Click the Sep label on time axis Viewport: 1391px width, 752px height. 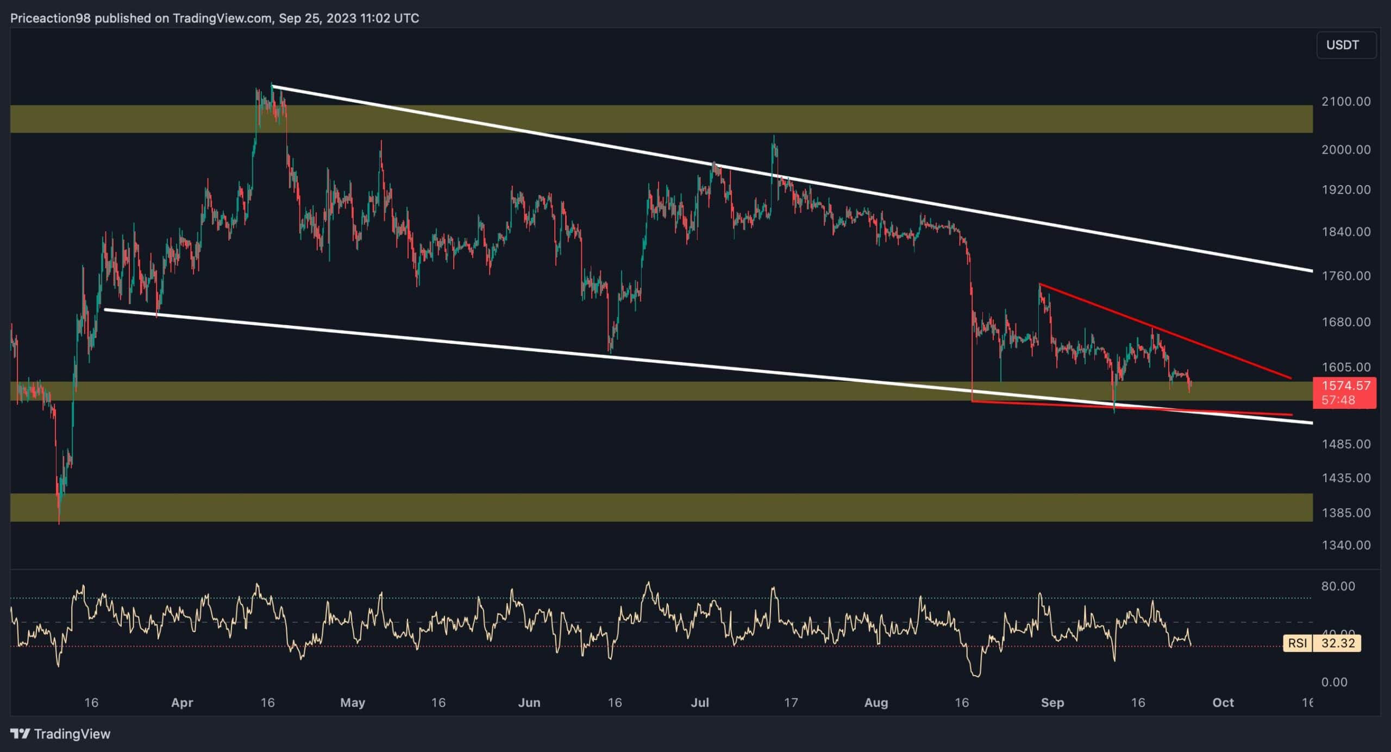(x=1052, y=703)
